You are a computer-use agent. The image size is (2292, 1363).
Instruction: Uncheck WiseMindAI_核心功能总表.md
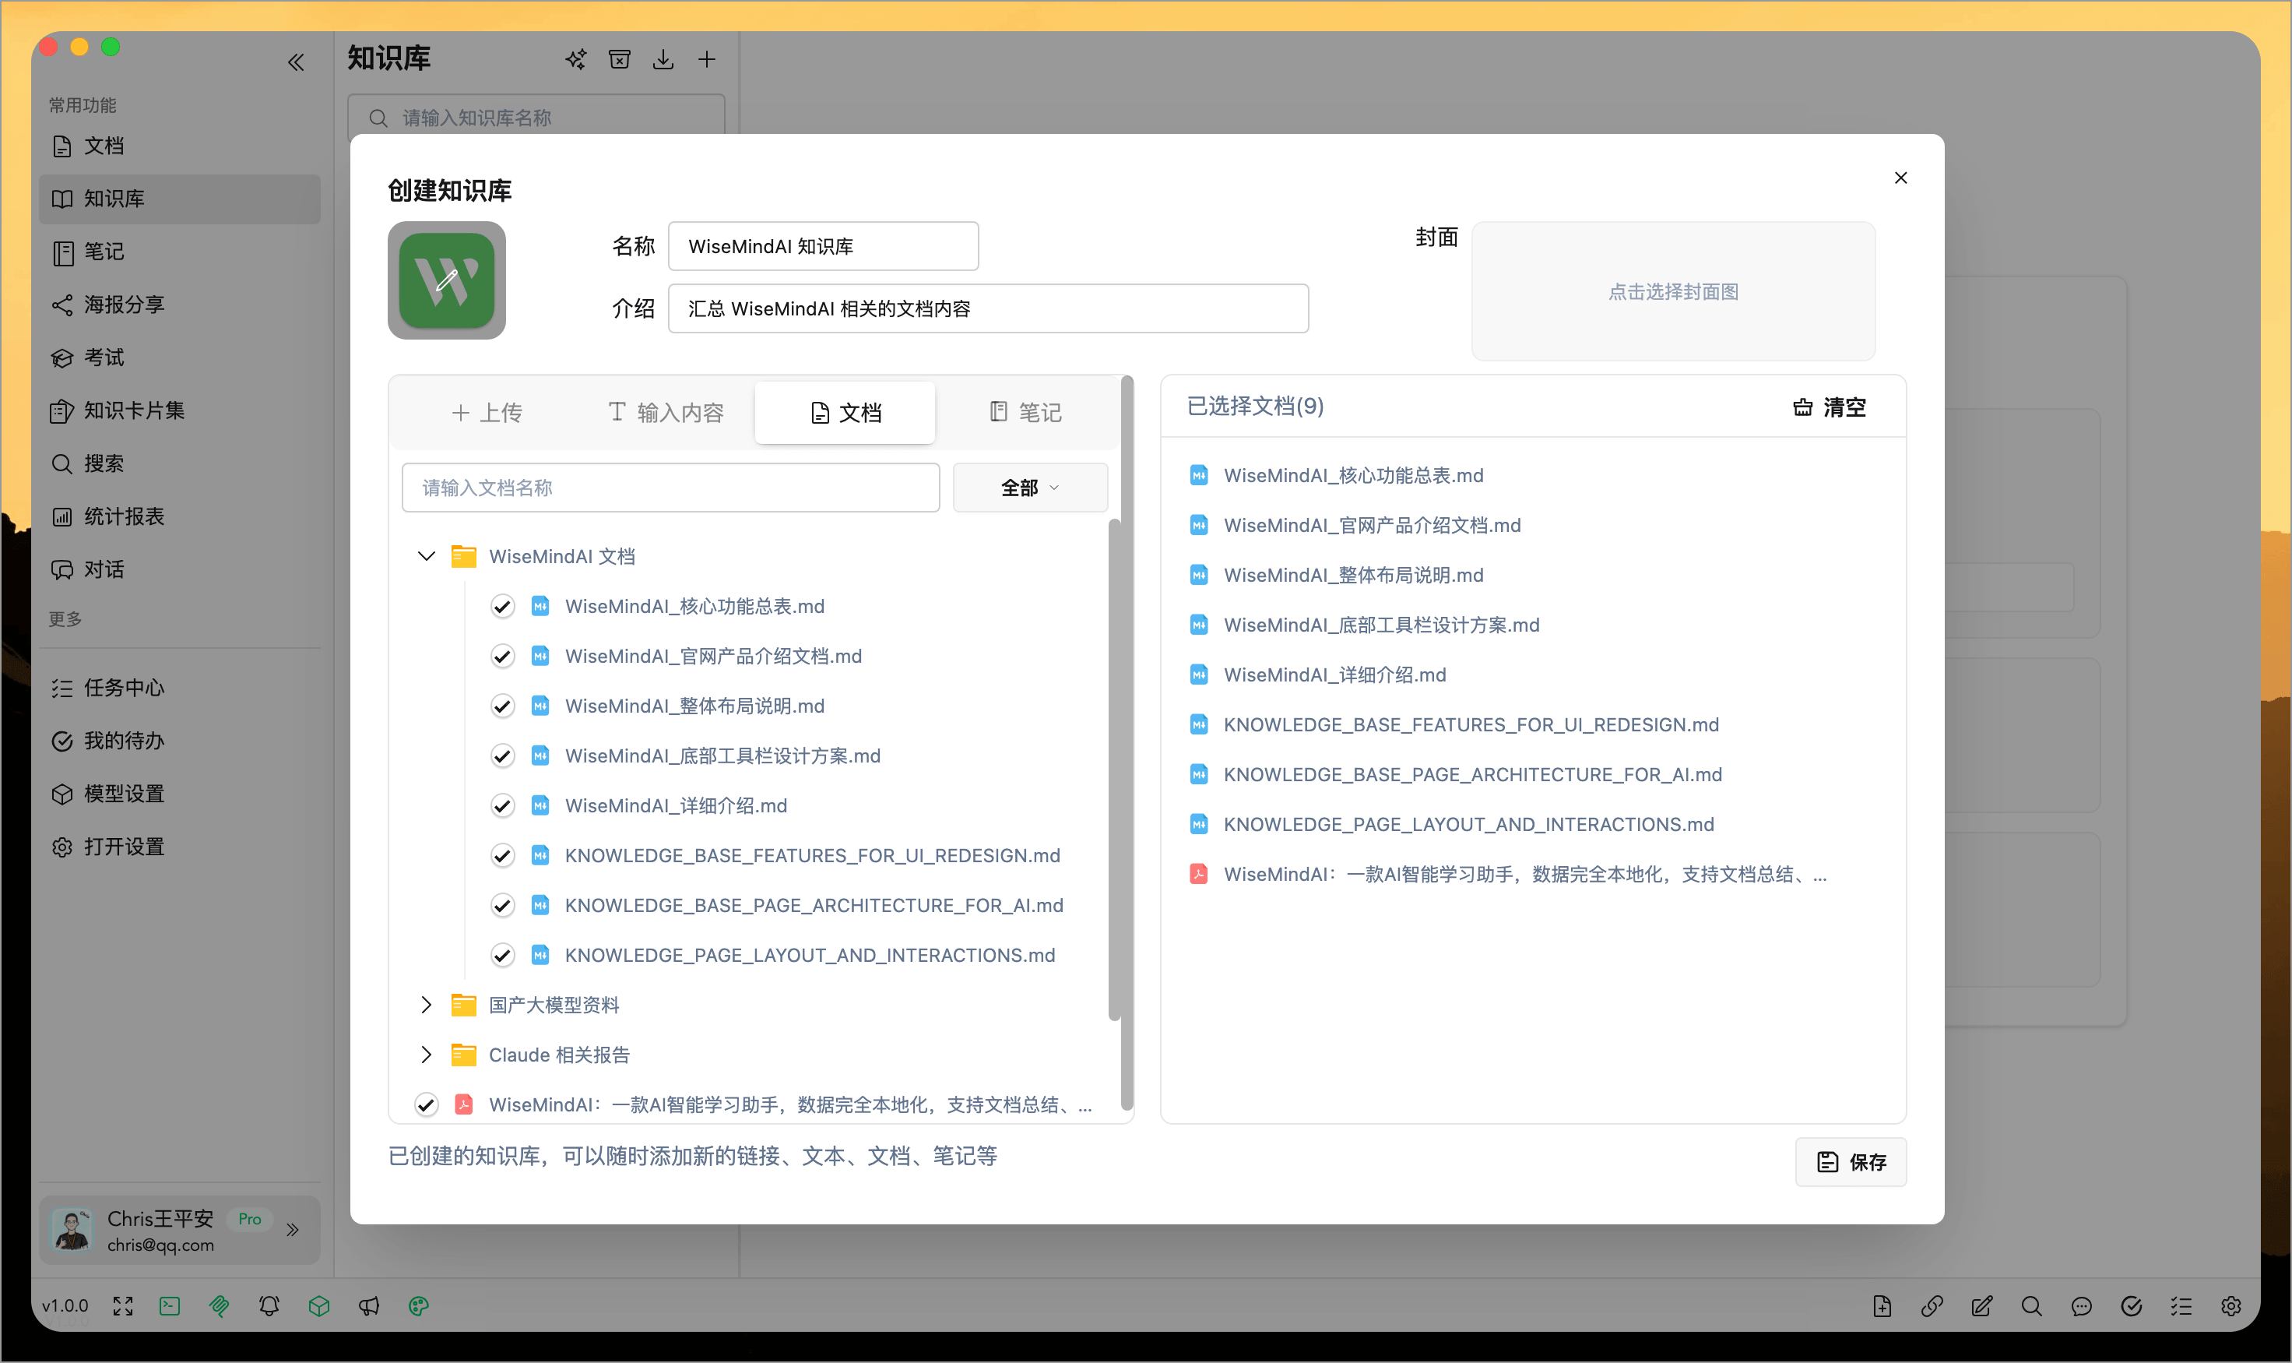(502, 606)
